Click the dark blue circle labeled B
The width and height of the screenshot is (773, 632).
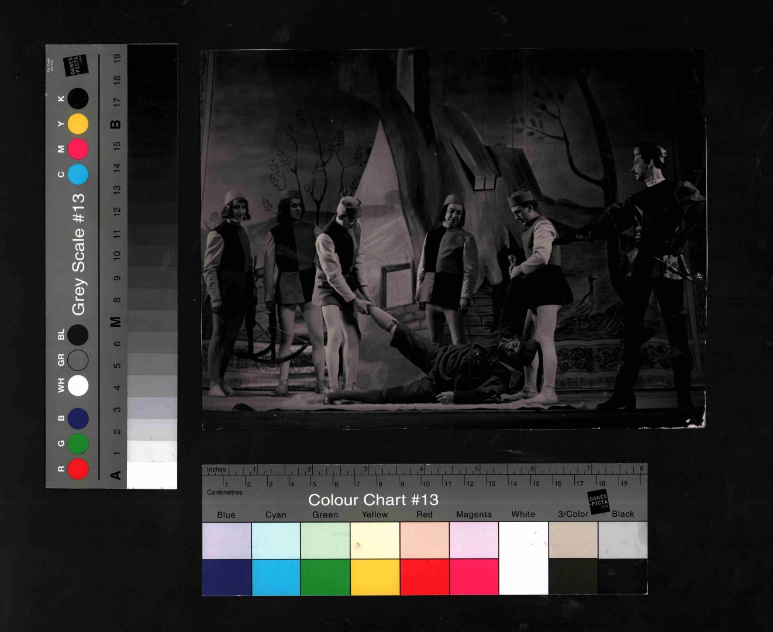(78, 419)
